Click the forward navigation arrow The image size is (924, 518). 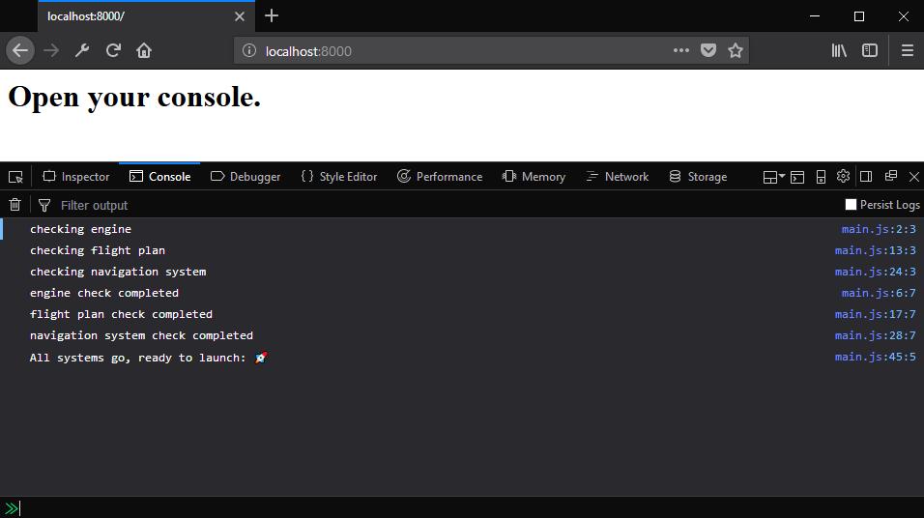pyautogui.click(x=51, y=50)
